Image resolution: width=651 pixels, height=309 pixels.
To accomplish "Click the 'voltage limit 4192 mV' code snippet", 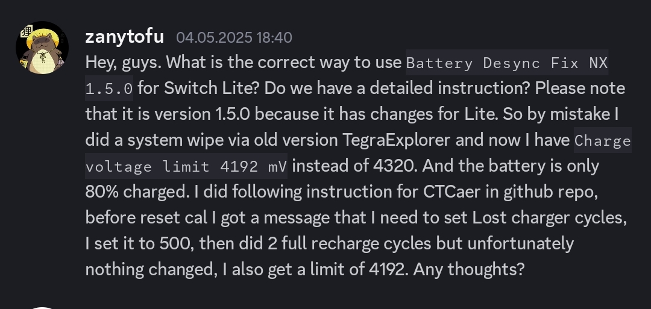I will 186,166.
